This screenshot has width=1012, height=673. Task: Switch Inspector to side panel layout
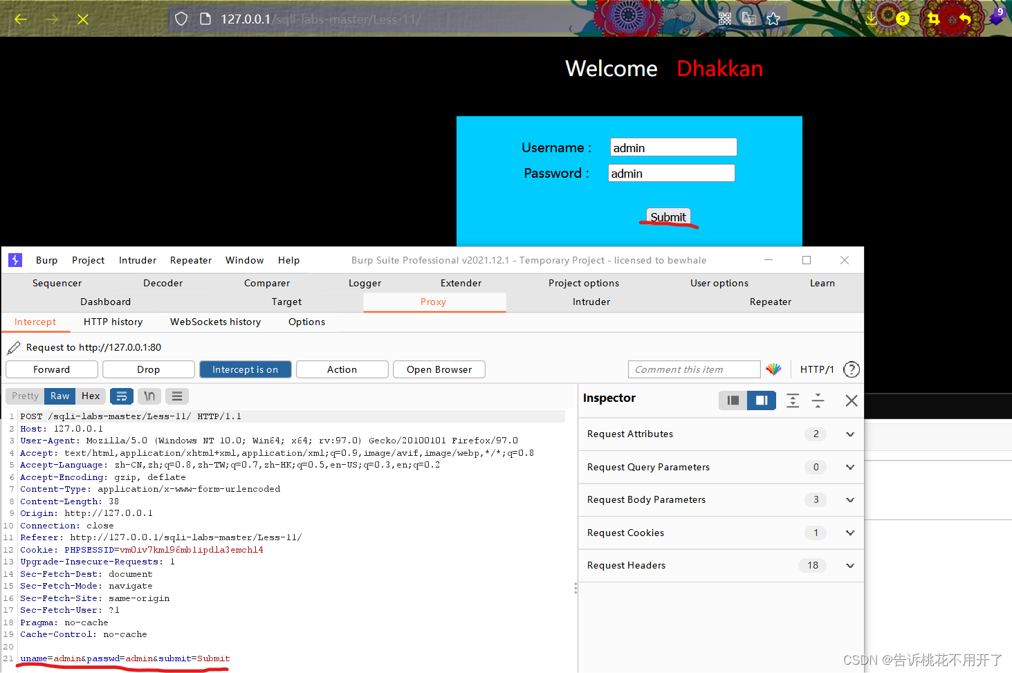[x=762, y=400]
